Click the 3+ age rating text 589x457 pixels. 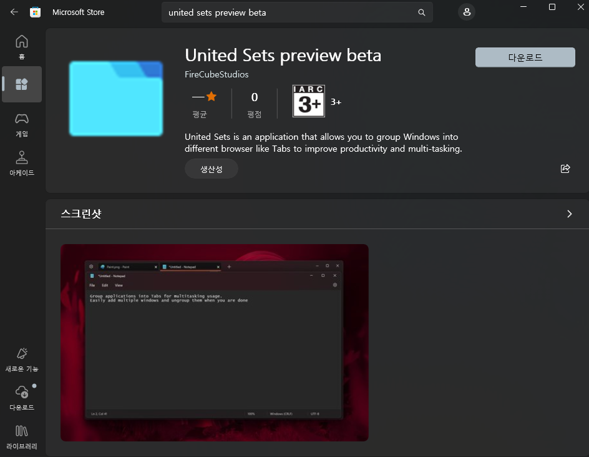tap(336, 102)
